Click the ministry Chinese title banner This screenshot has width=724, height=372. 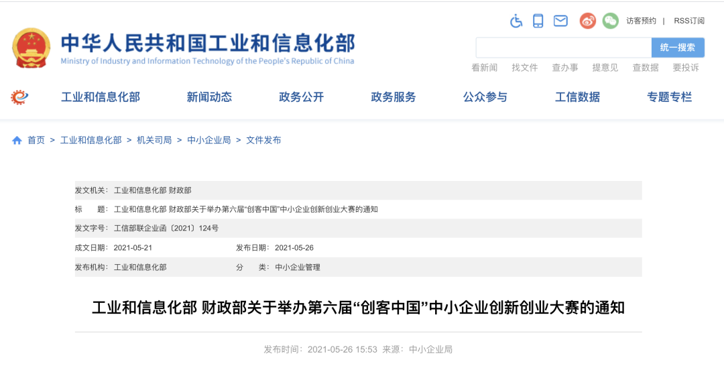tap(208, 43)
